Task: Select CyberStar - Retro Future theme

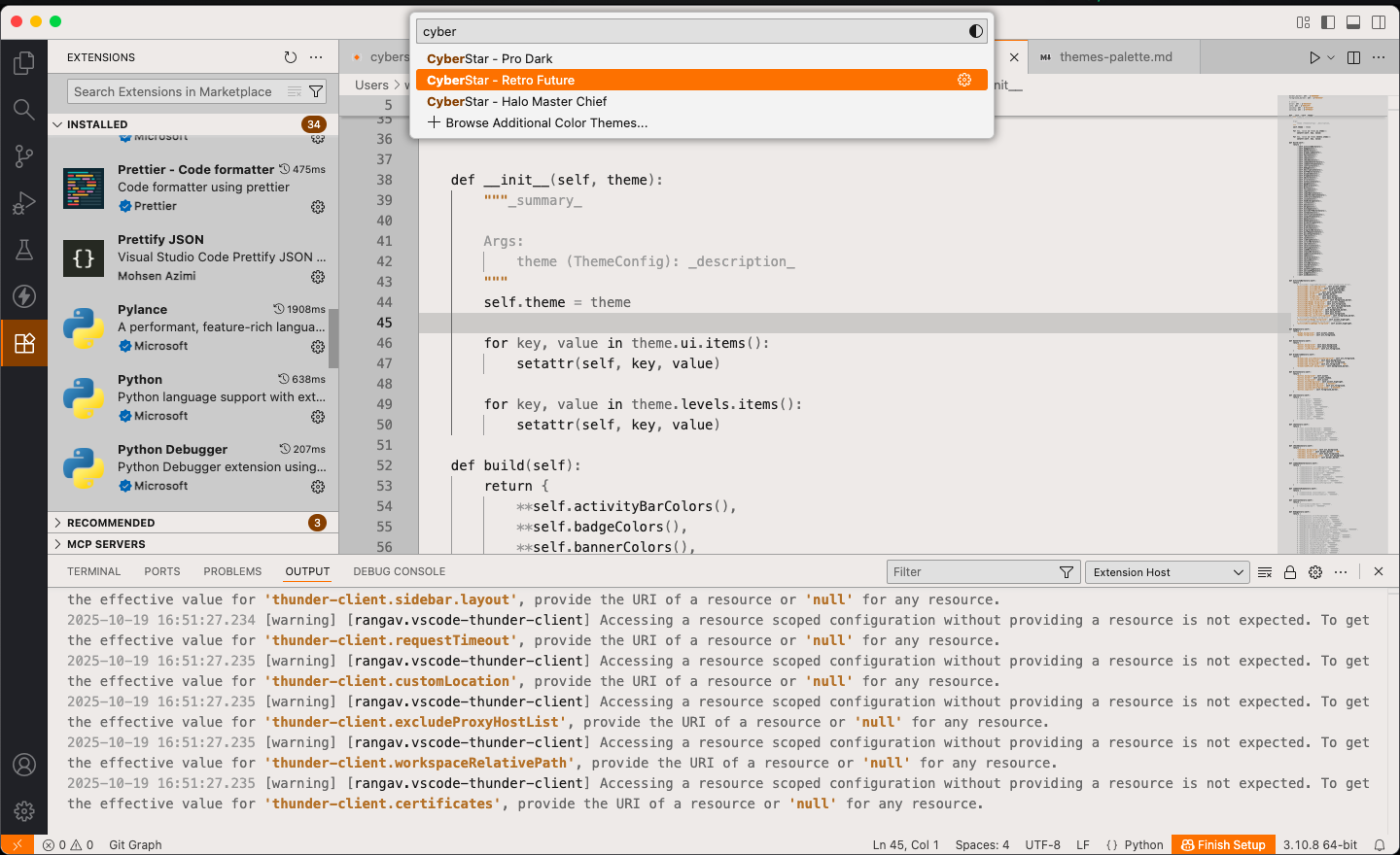Action: (x=701, y=80)
